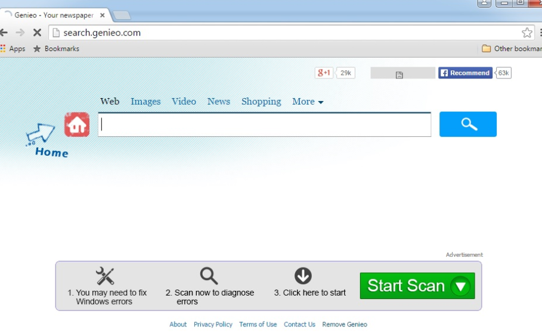Focus the Genieo search input box
This screenshot has width=542, height=333.
[264, 124]
